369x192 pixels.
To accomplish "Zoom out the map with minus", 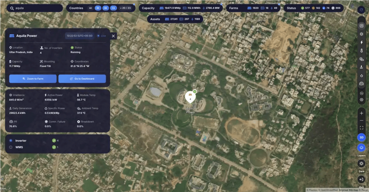I will click(x=361, y=120).
